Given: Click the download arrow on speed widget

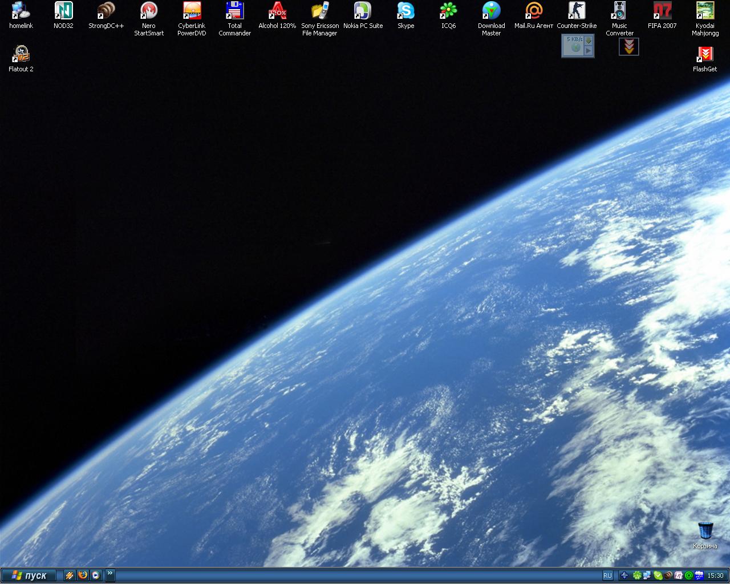Looking at the screenshot, I should 589,40.
